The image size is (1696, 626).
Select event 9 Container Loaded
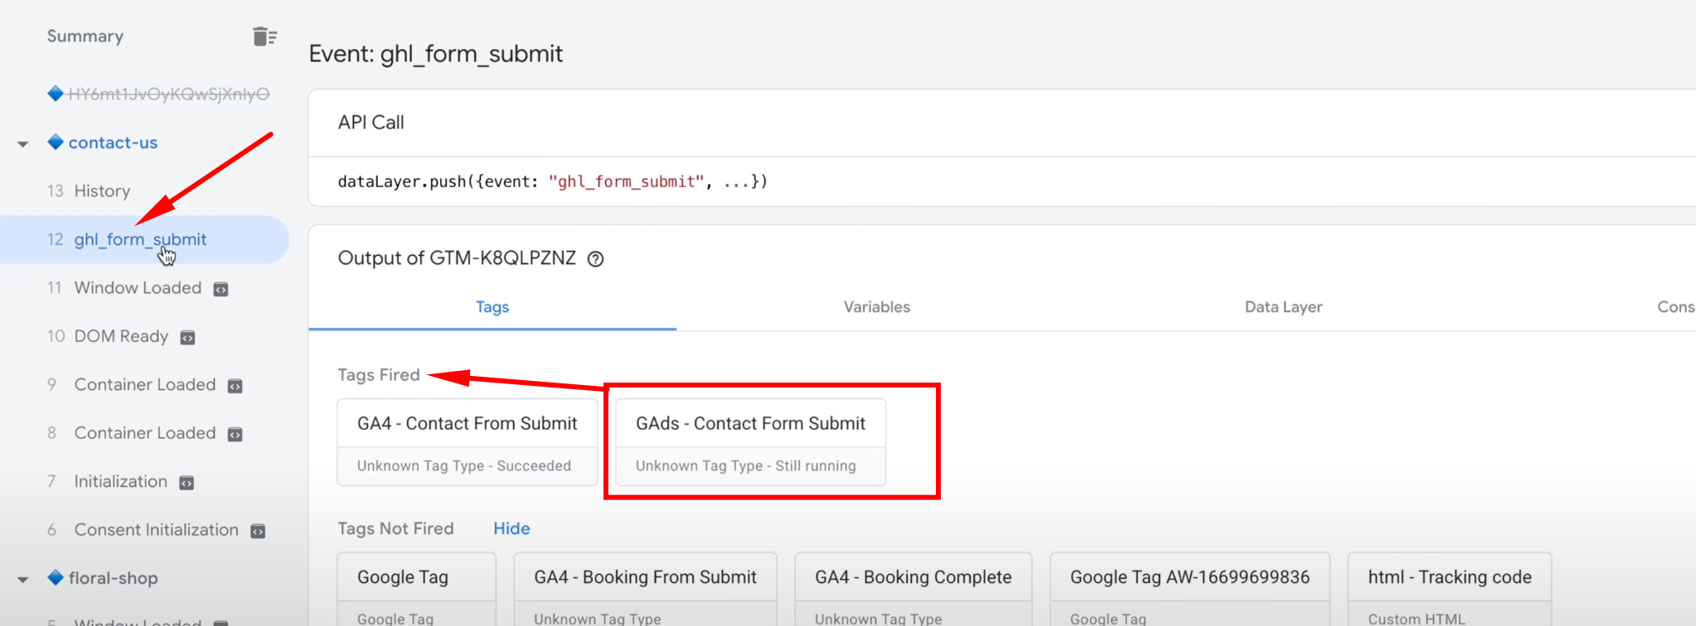[144, 385]
